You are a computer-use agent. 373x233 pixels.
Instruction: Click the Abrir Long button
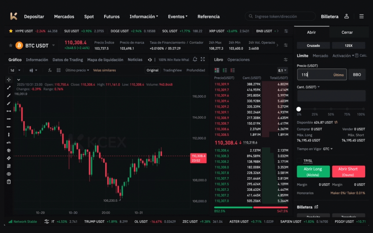pos(313,171)
